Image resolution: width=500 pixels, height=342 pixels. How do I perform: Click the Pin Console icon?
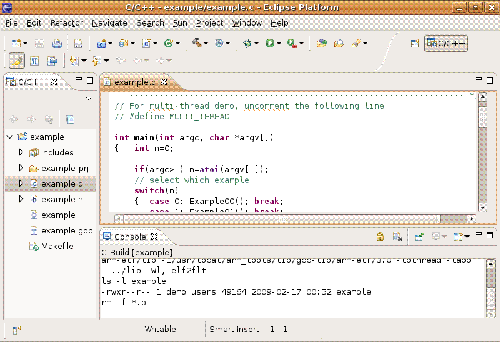pos(419,237)
